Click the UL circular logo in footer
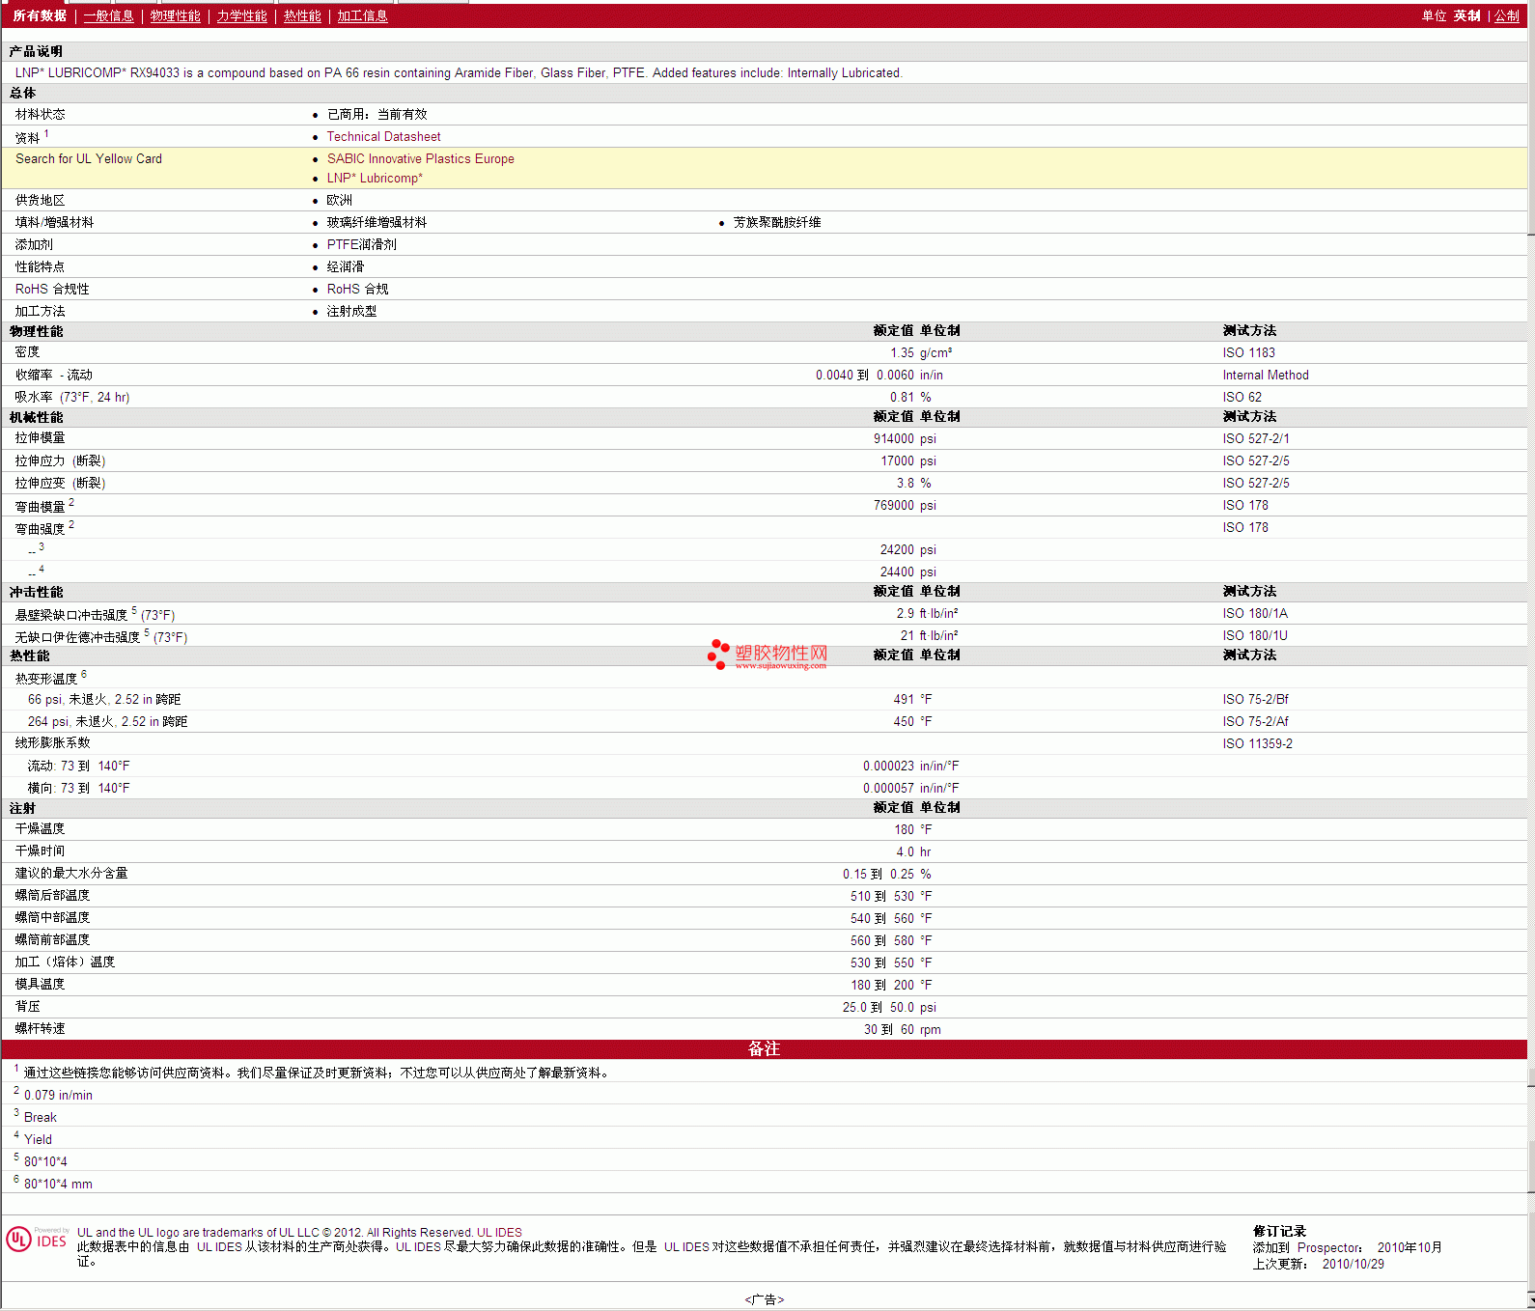The width and height of the screenshot is (1535, 1311). click(18, 1239)
